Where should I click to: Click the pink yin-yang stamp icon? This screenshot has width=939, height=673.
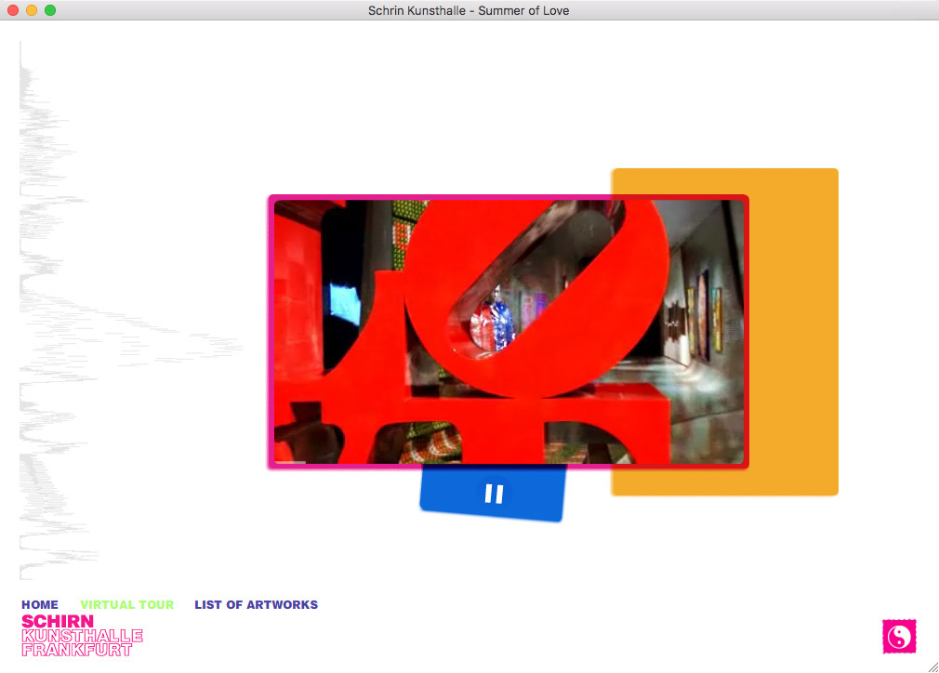(899, 636)
